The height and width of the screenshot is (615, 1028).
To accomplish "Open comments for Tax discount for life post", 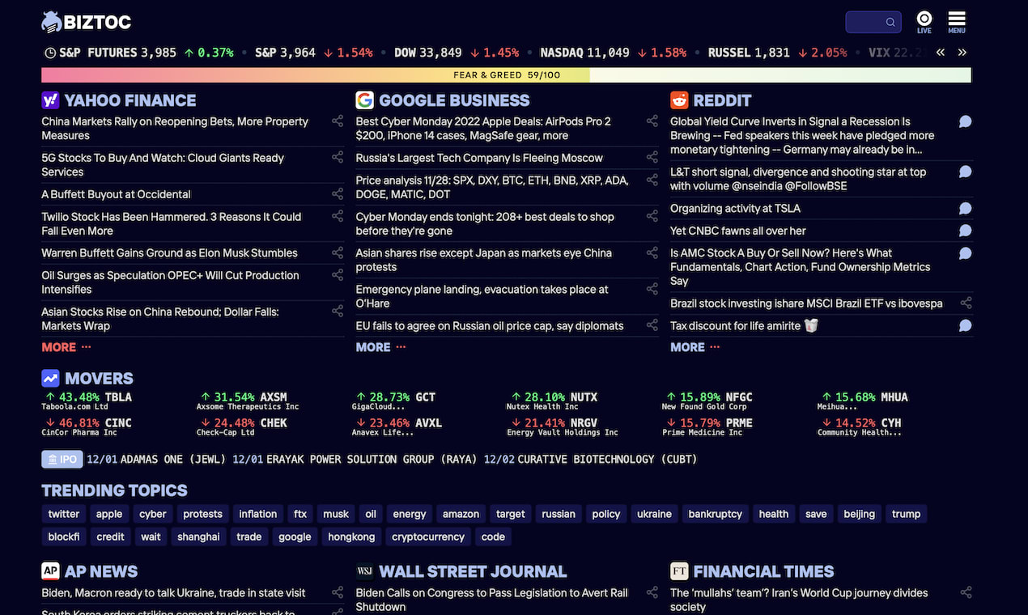I will (x=966, y=325).
